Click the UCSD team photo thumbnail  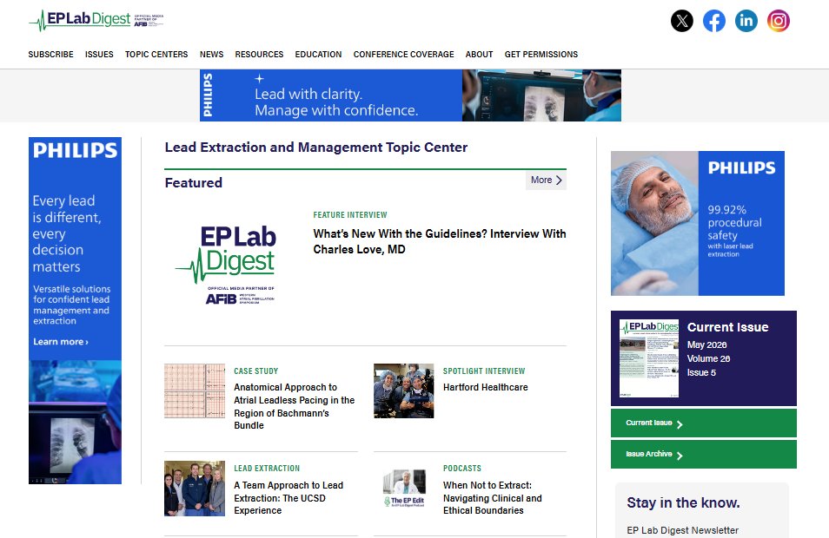click(x=195, y=489)
